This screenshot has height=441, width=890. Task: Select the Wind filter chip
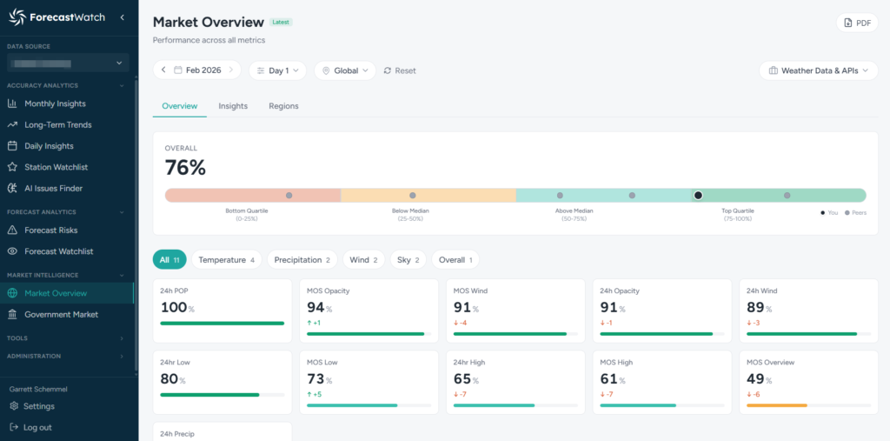point(363,260)
